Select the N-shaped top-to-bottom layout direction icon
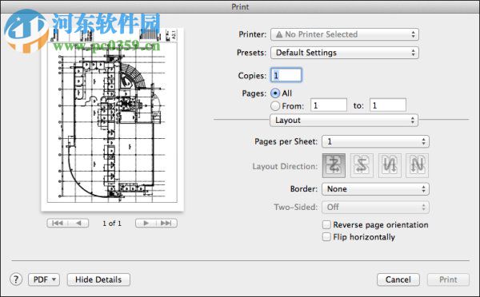This screenshot has width=480, height=297. 418,165
